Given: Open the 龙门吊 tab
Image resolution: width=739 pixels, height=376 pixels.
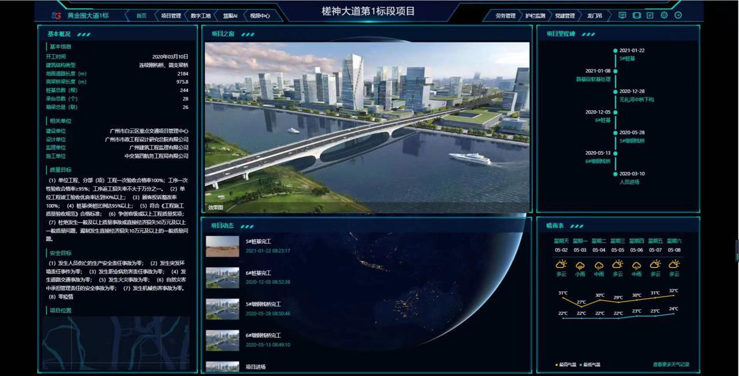Looking at the screenshot, I should coord(594,16).
